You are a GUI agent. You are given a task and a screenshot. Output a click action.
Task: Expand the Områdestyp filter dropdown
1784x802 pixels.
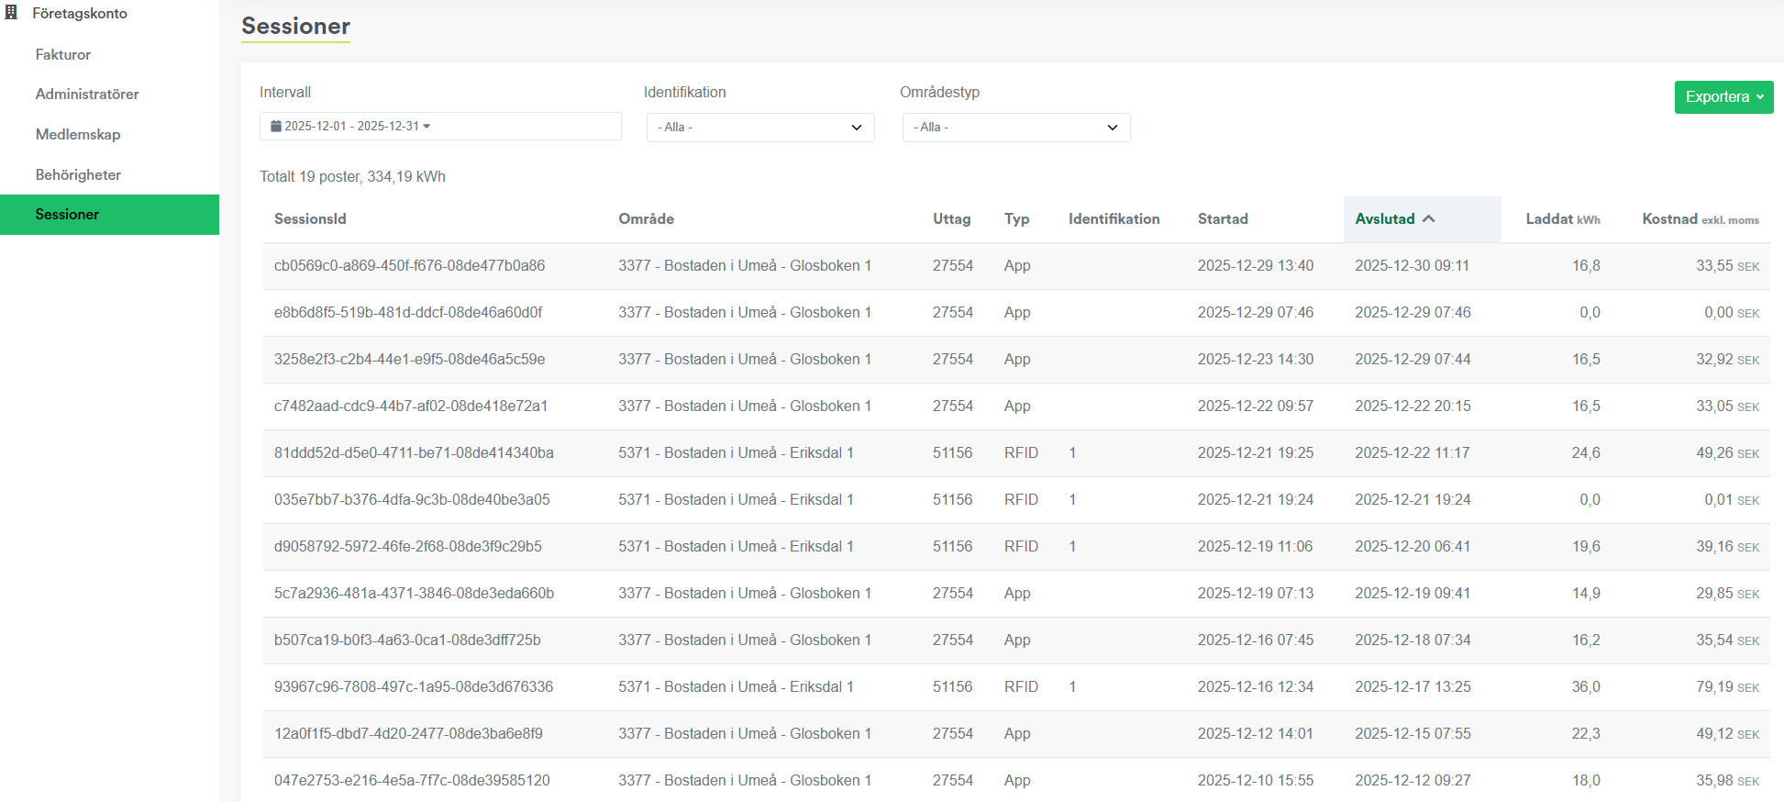click(1015, 128)
